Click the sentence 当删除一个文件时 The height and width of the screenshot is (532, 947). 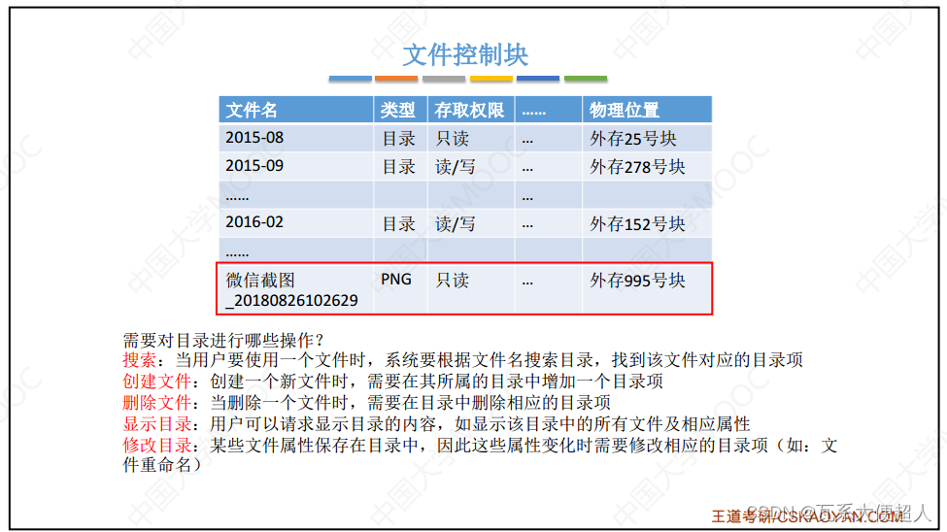pos(279,402)
